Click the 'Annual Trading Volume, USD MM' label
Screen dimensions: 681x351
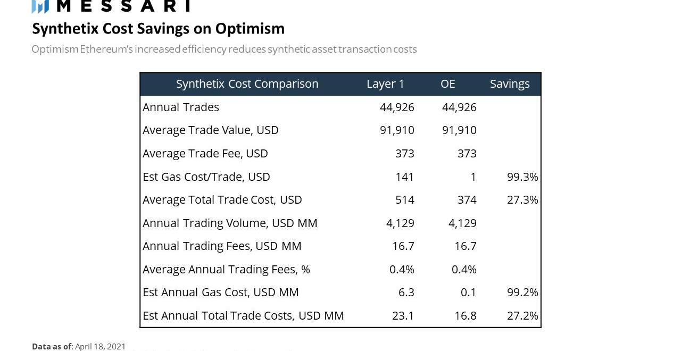pyautogui.click(x=230, y=223)
